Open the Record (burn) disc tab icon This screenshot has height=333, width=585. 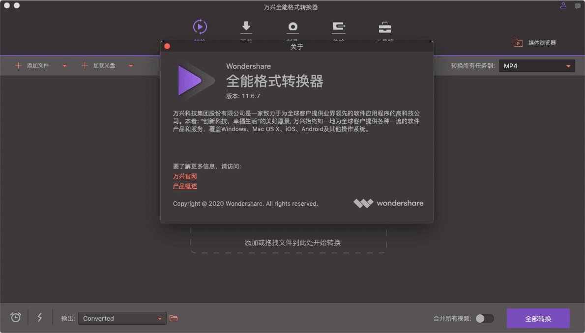coord(292,27)
